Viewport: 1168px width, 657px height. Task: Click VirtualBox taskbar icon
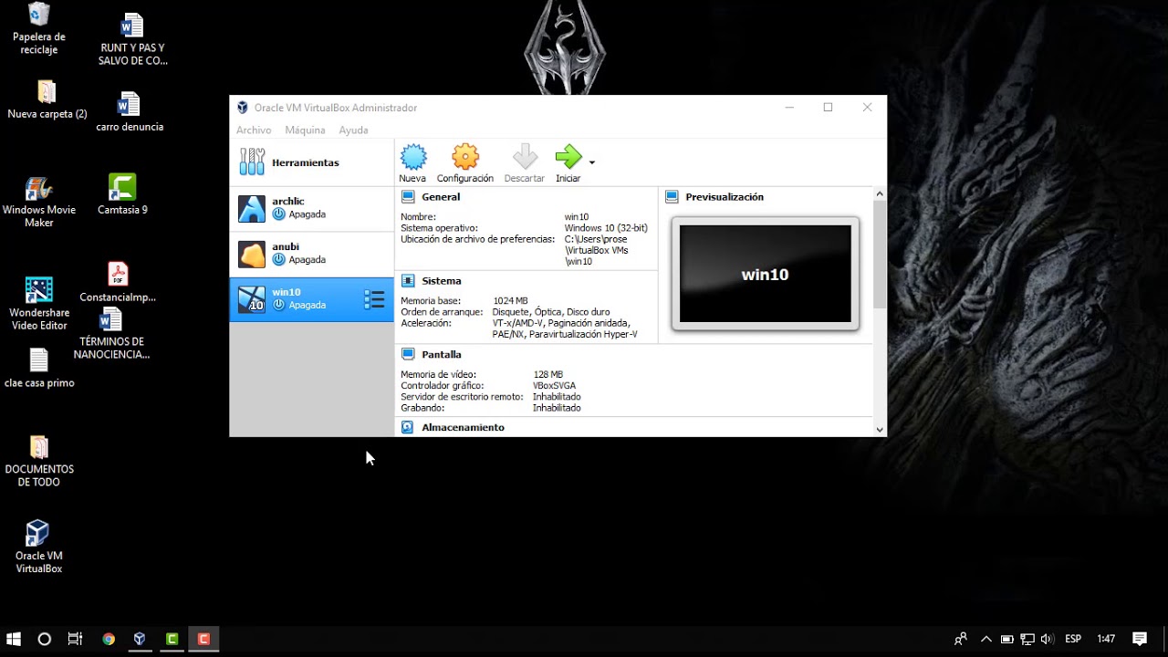click(140, 639)
